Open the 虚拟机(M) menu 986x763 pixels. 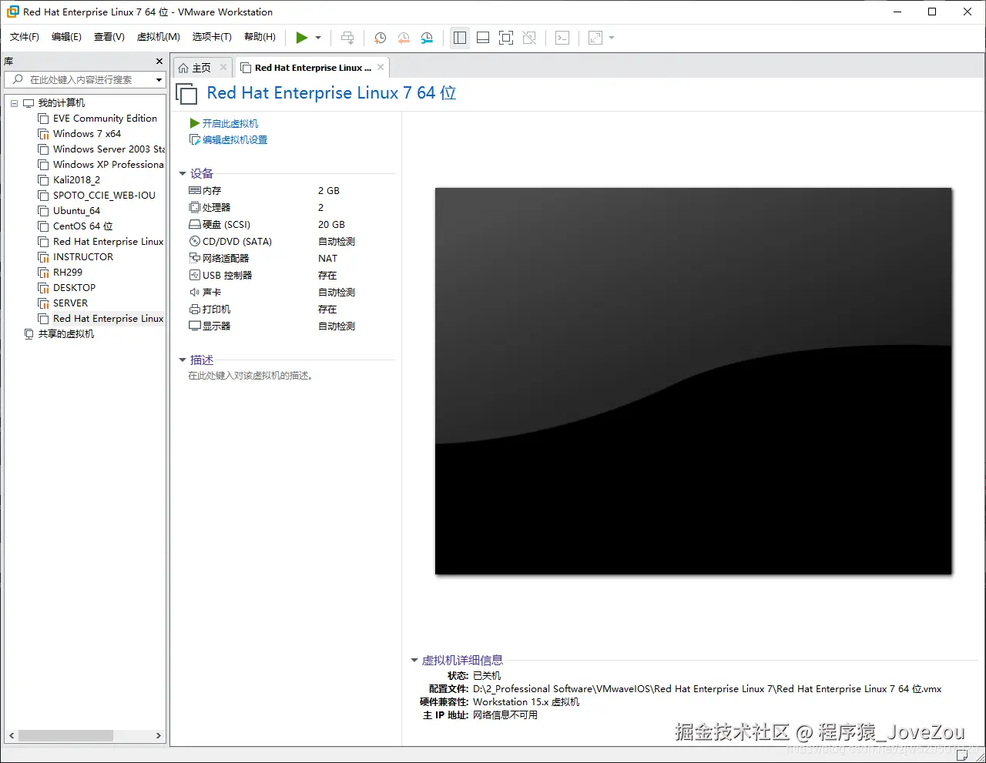click(x=158, y=37)
